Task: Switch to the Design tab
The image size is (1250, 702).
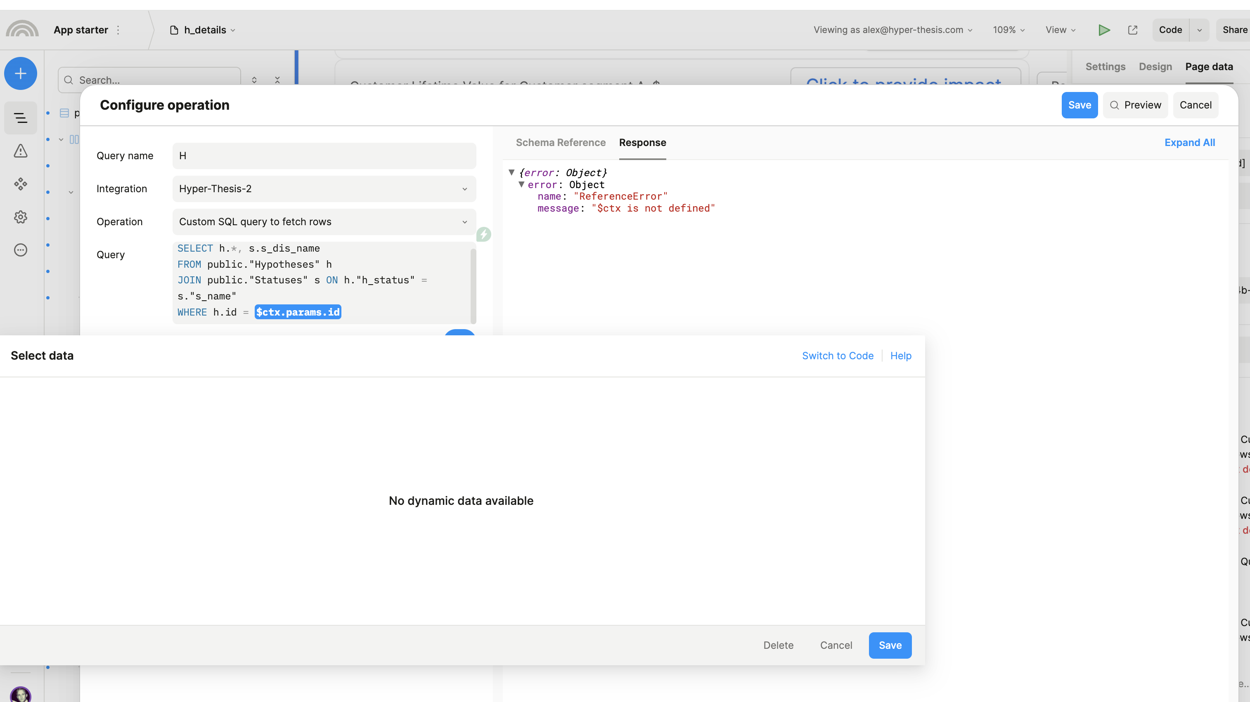Action: point(1155,66)
